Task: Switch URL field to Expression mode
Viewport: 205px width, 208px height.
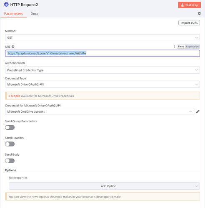Action: pyautogui.click(x=192, y=47)
